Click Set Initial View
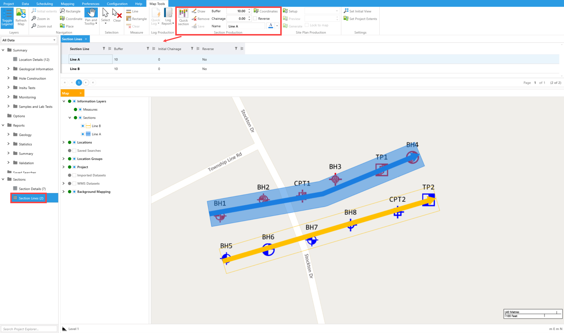 pos(358,11)
